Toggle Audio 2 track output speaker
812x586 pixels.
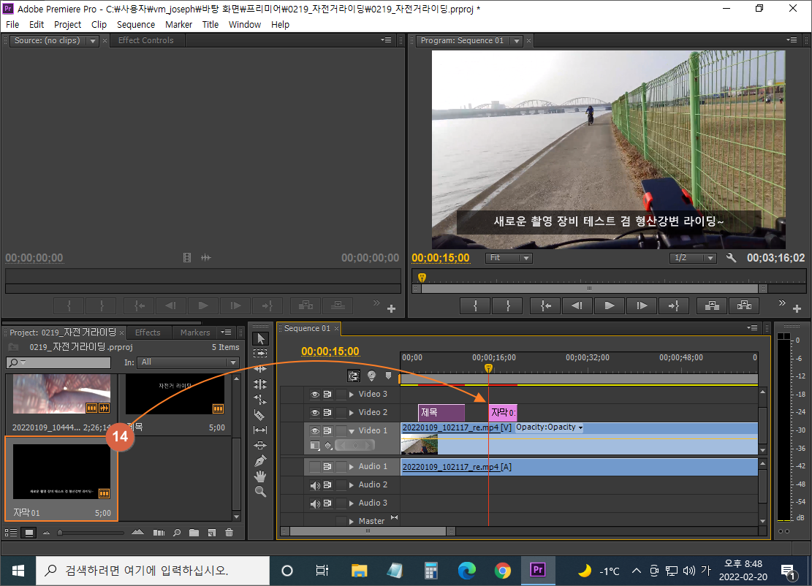point(315,485)
